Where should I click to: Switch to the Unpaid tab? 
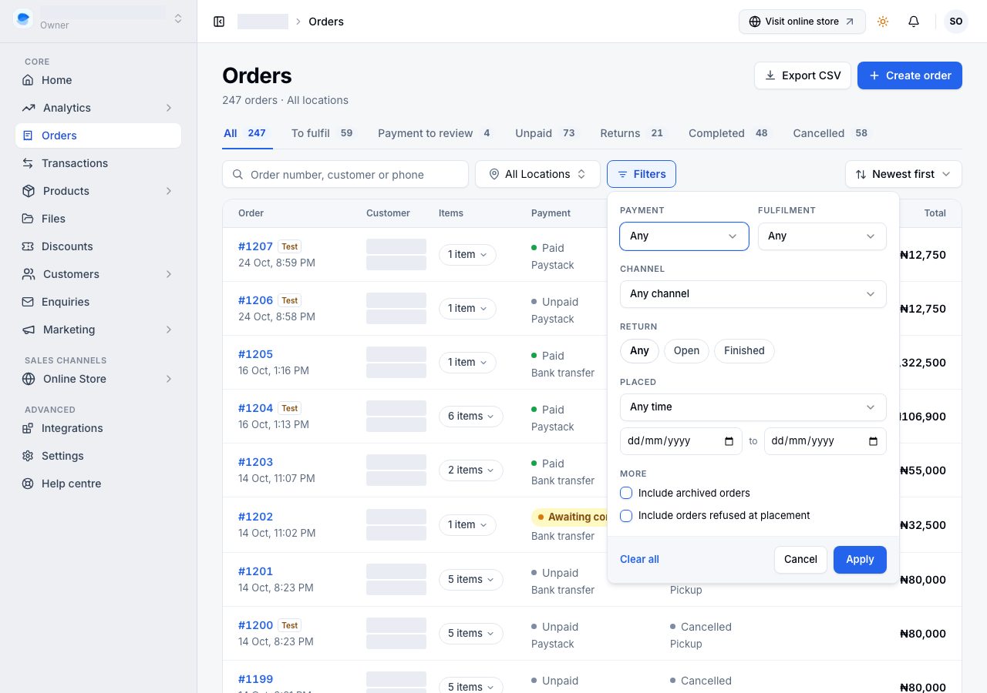point(545,133)
